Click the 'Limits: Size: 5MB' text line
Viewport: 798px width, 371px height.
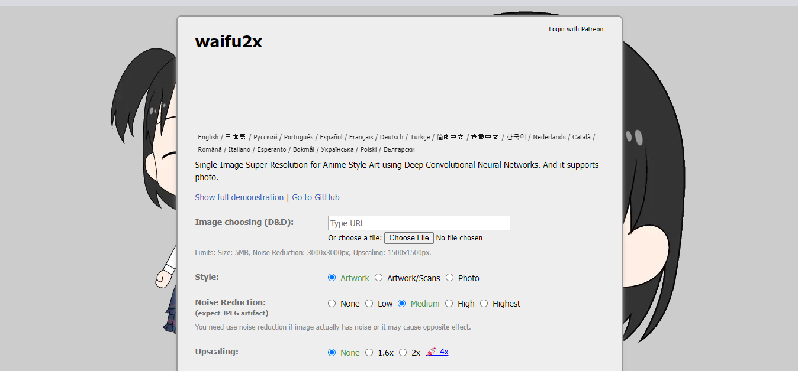point(313,253)
